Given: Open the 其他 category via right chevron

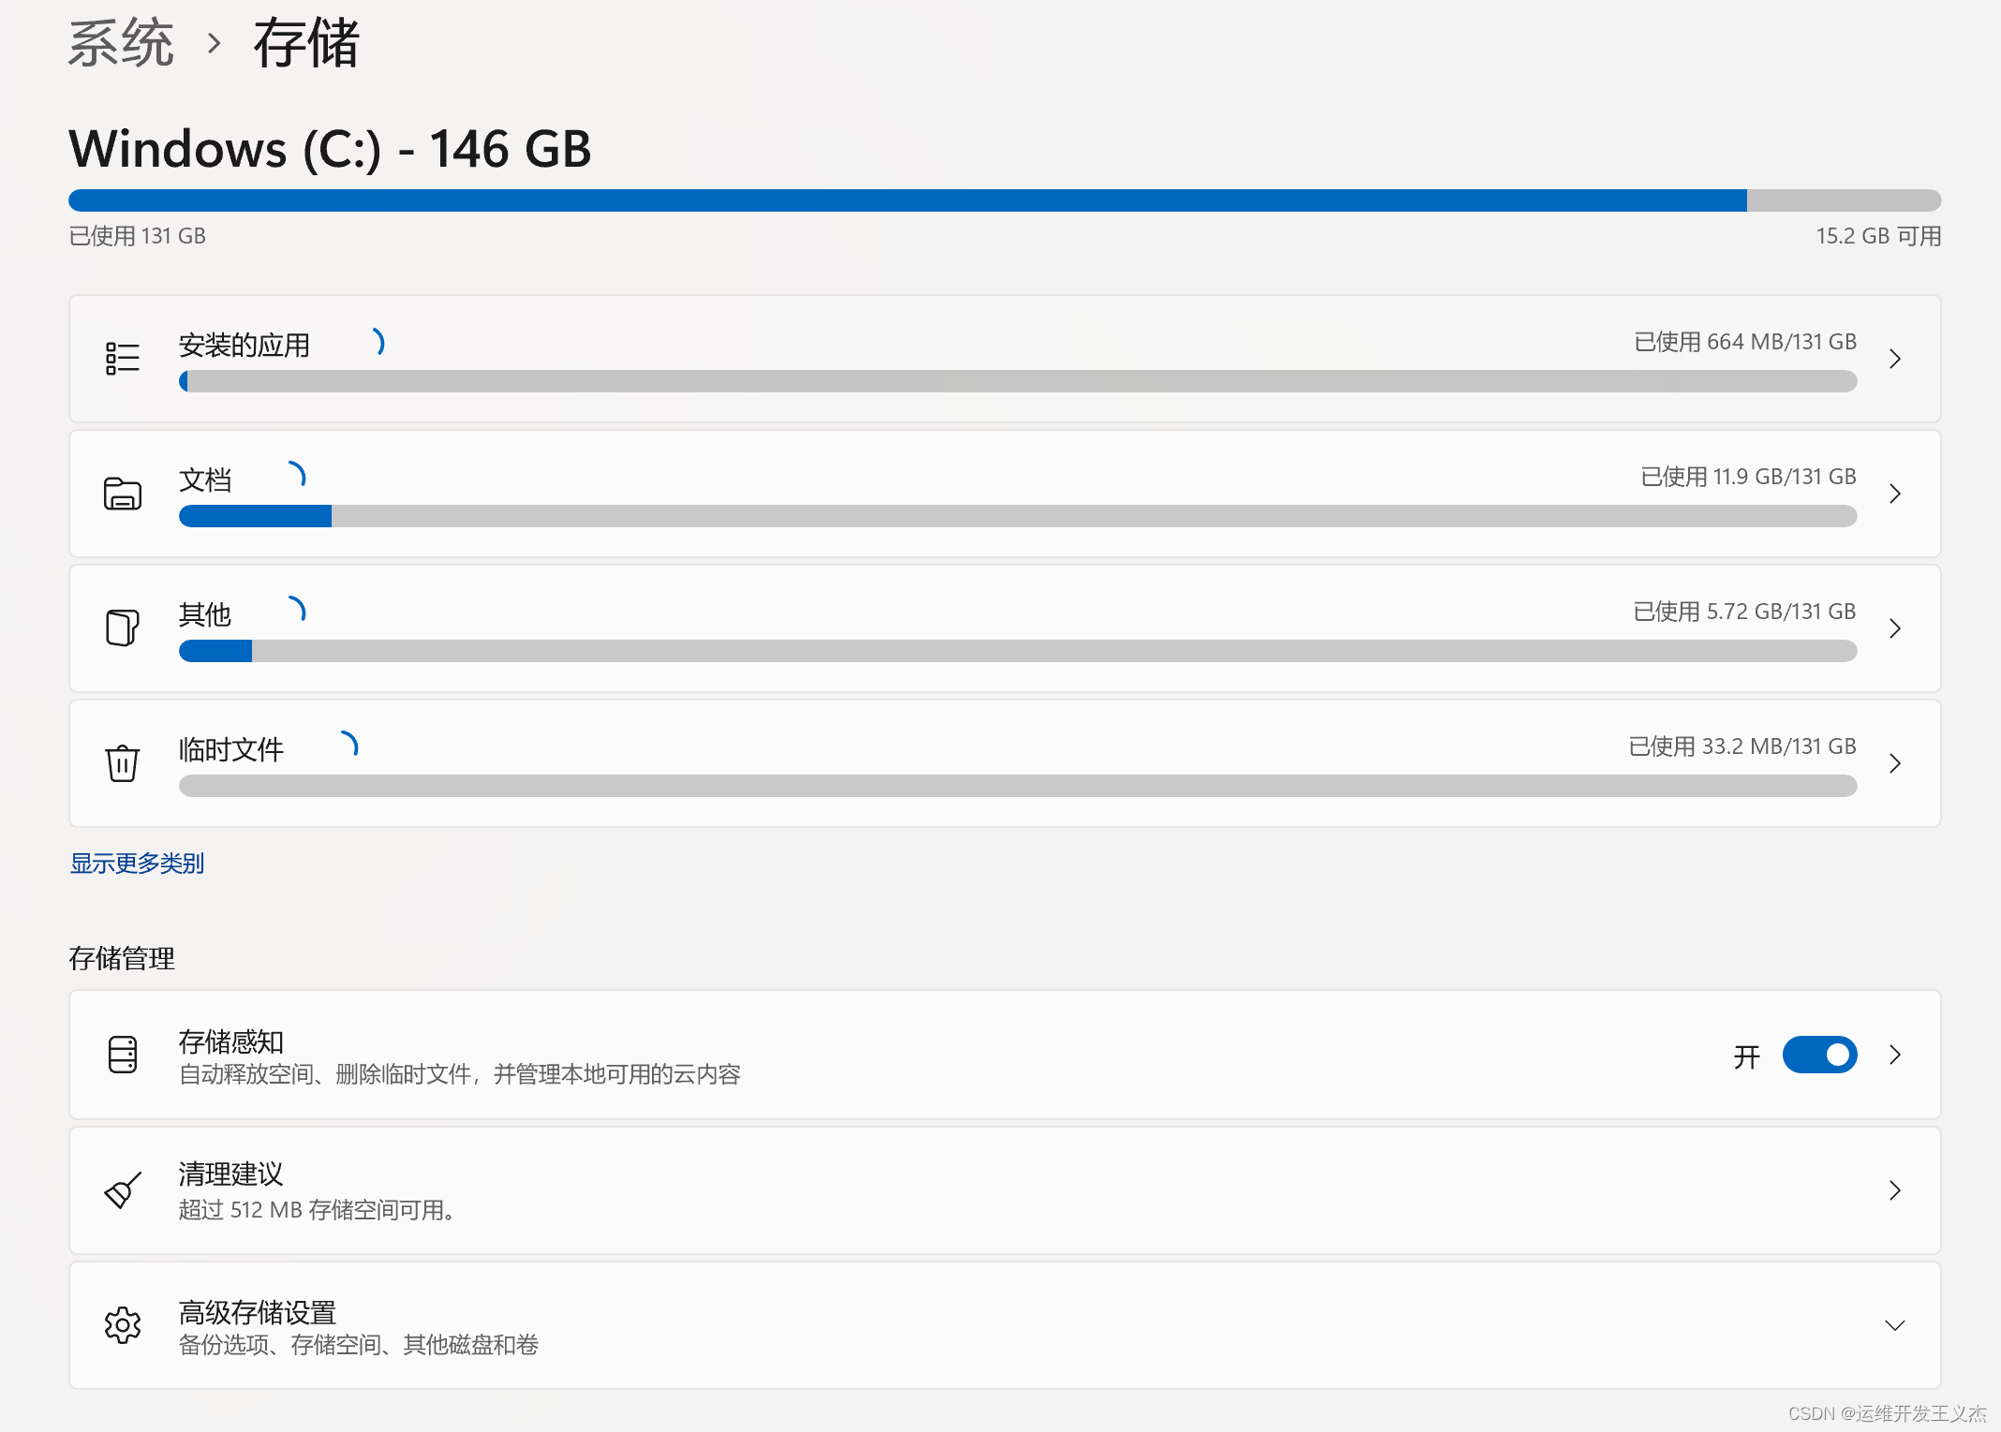Looking at the screenshot, I should coord(1895,628).
